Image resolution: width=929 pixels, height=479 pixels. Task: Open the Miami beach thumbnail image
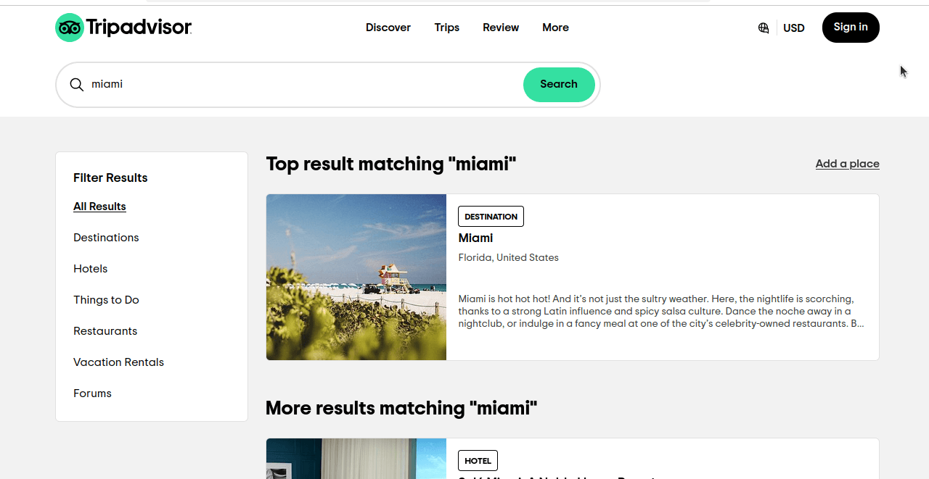[x=356, y=277]
